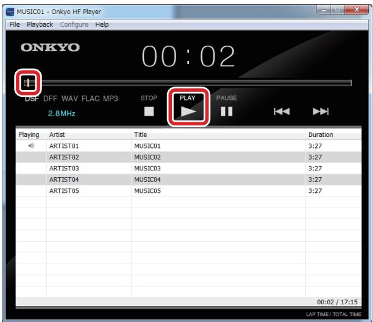Image resolution: width=373 pixels, height=322 pixels.
Task: Click the large 00:02 time display
Action: [x=188, y=57]
